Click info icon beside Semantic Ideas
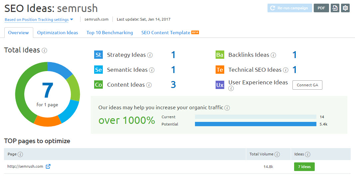 click(152, 70)
